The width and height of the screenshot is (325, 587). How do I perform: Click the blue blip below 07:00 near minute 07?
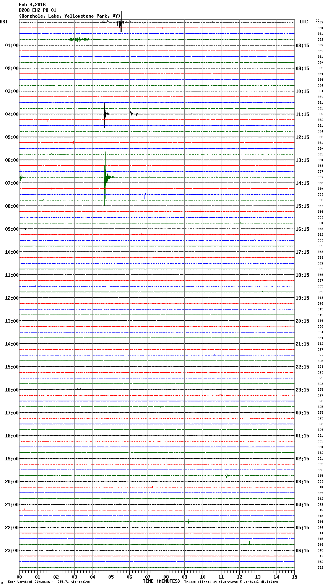[145, 196]
